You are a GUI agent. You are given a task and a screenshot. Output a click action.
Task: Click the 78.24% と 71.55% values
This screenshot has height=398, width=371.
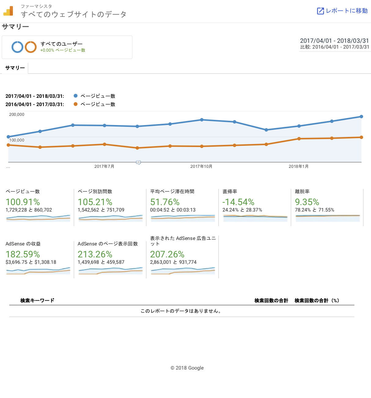click(314, 210)
